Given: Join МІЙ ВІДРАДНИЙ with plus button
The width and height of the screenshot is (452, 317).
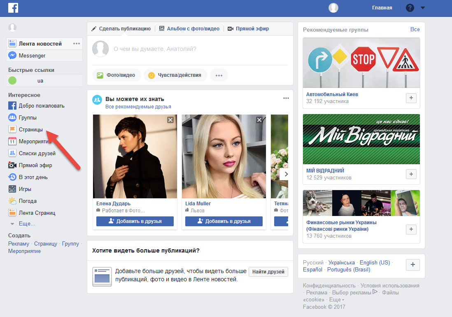Looking at the screenshot, I should click(x=411, y=174).
